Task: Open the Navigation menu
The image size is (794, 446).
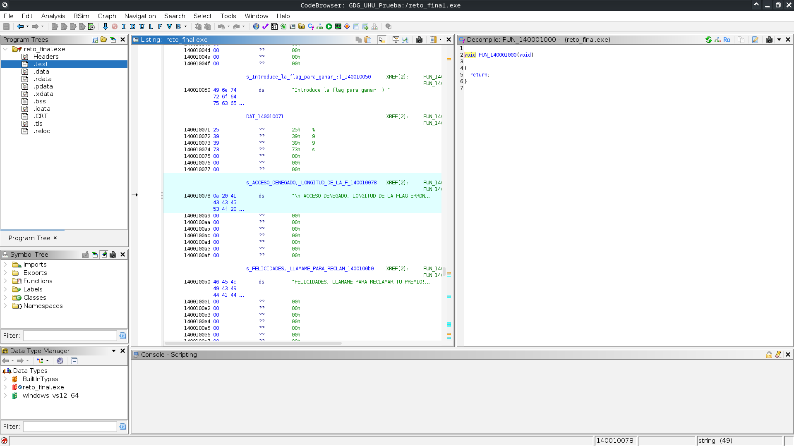Action: coord(140,16)
